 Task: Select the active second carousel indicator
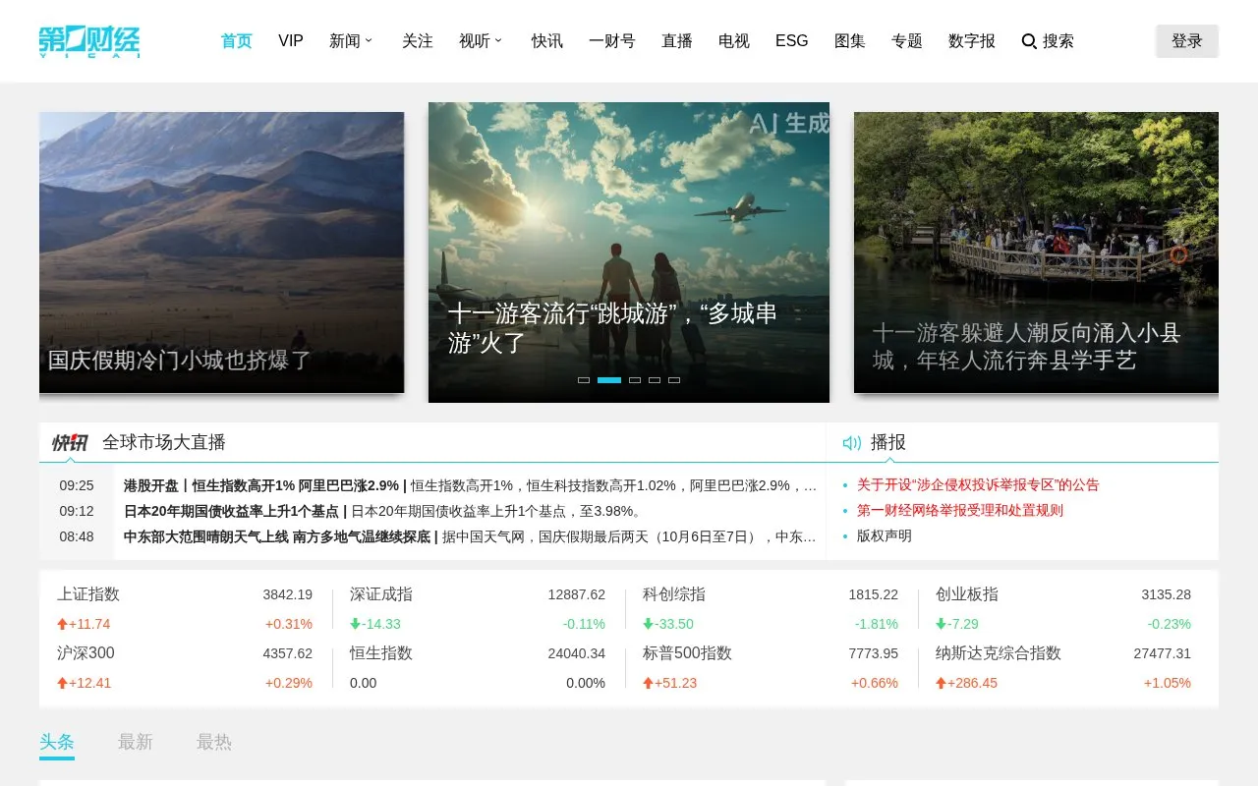click(x=609, y=380)
